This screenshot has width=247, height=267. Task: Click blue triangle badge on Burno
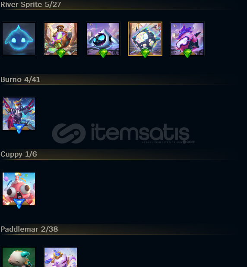click(19, 129)
